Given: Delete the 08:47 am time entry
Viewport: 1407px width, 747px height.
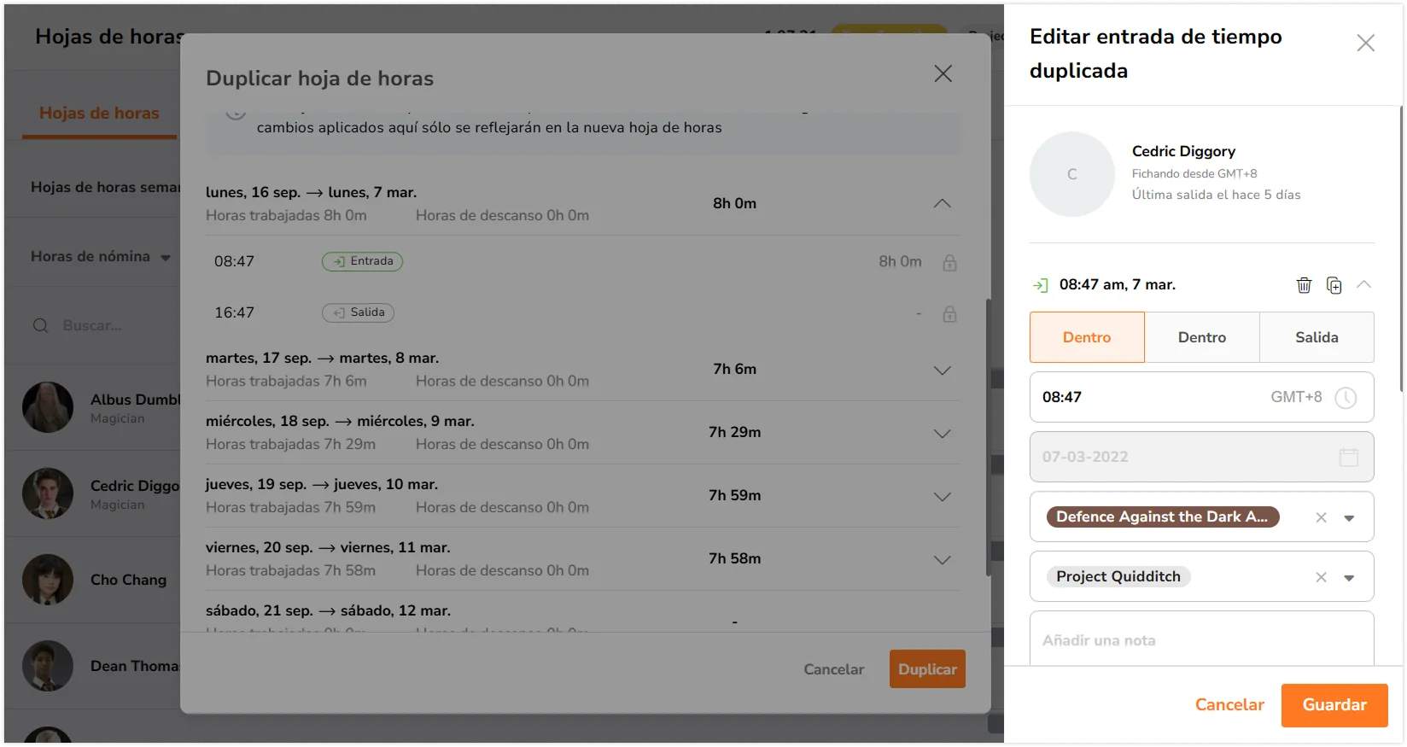Looking at the screenshot, I should 1304,285.
